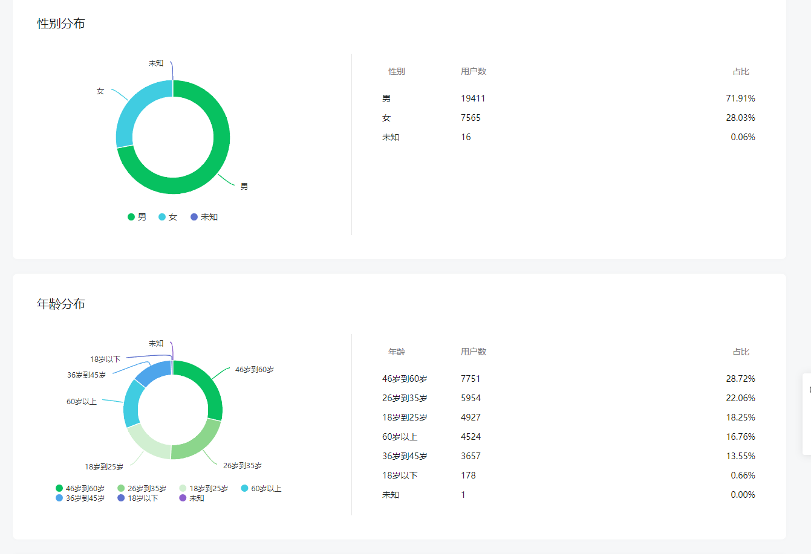
Task: Click the 13.55% percentage value
Action: click(740, 456)
